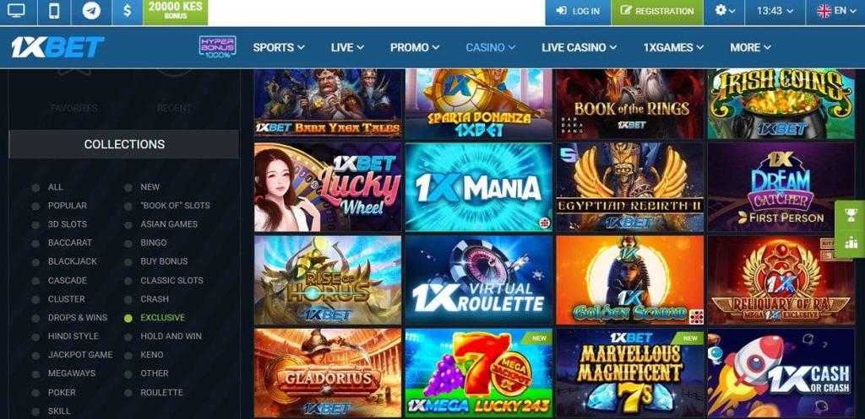Select the Megaways collection radio option

(35, 373)
